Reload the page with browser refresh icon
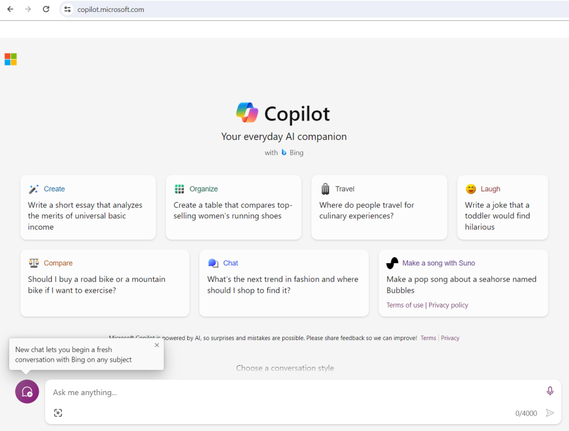This screenshot has height=431, width=569. (x=46, y=9)
